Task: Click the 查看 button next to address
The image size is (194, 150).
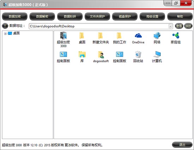Action: (x=179, y=26)
